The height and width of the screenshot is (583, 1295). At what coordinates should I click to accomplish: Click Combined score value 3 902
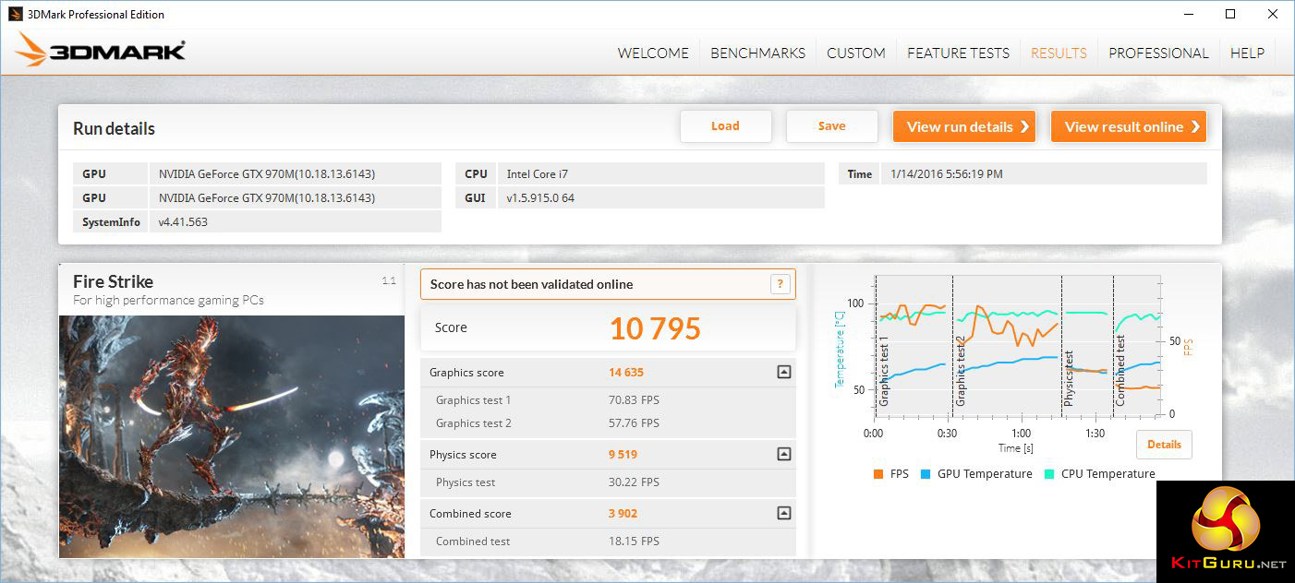[x=623, y=514]
